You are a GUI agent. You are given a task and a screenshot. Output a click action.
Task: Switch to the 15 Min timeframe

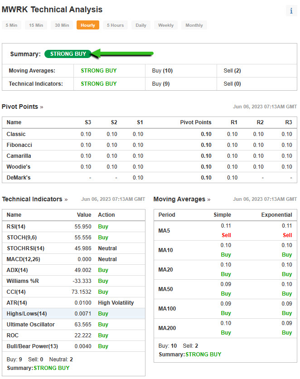(x=36, y=25)
